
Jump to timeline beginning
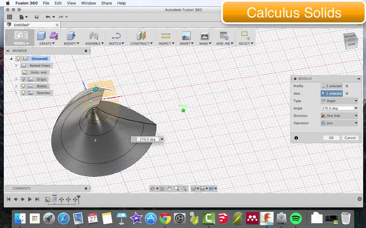coord(8,199)
